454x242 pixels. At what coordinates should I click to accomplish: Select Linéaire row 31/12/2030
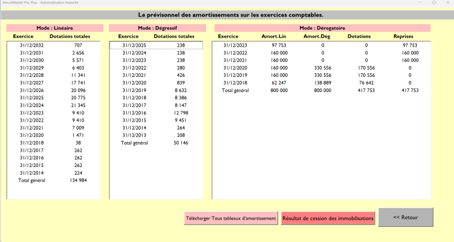pyautogui.click(x=54, y=60)
